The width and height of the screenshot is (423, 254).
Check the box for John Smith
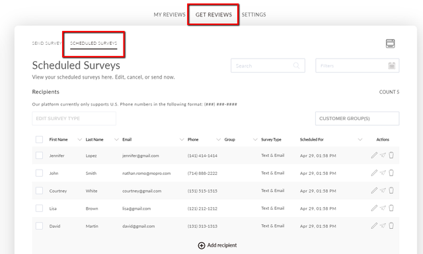pos(39,173)
